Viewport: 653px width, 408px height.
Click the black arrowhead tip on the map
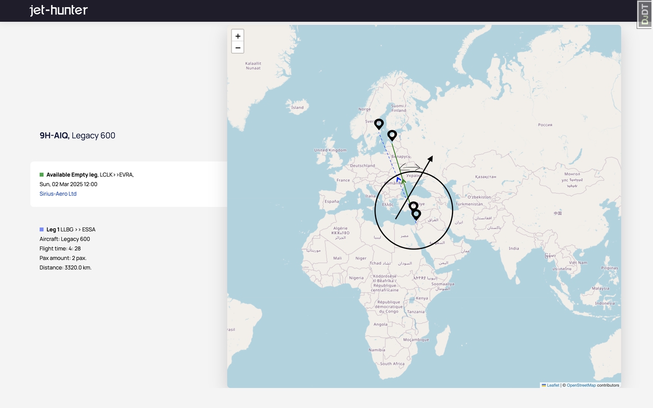431,159
